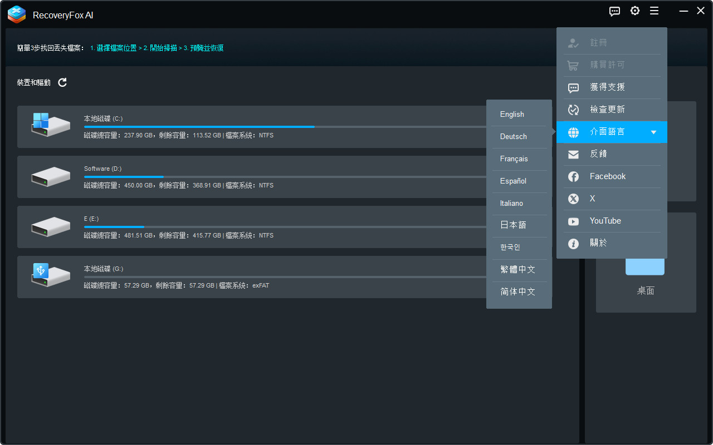Open settings gear icon
Image resolution: width=713 pixels, height=445 pixels.
[x=635, y=11]
